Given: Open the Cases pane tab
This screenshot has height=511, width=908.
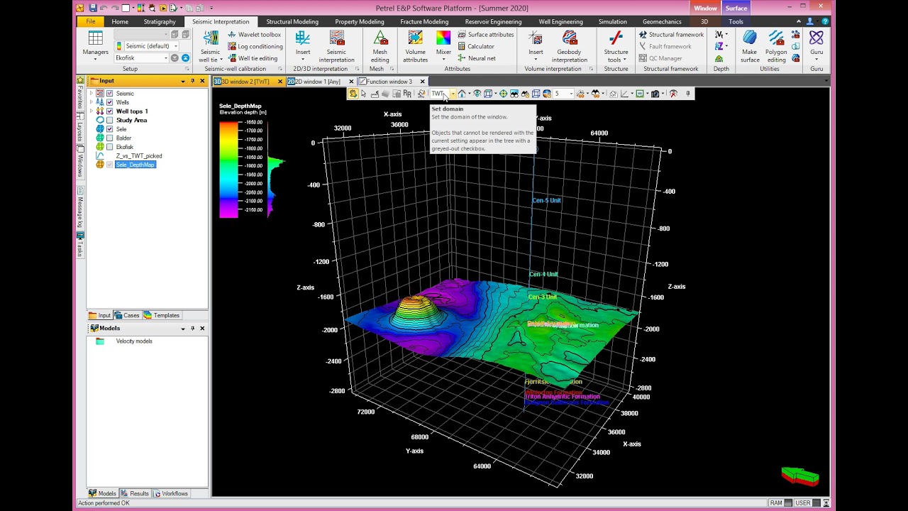Looking at the screenshot, I should point(128,315).
